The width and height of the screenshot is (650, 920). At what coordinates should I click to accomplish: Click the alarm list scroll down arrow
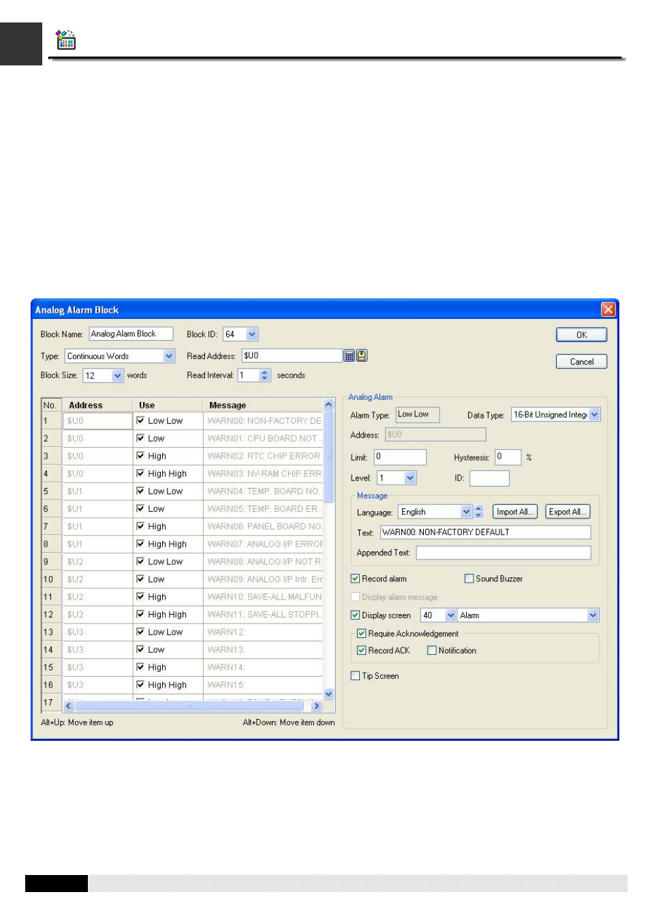click(x=328, y=694)
